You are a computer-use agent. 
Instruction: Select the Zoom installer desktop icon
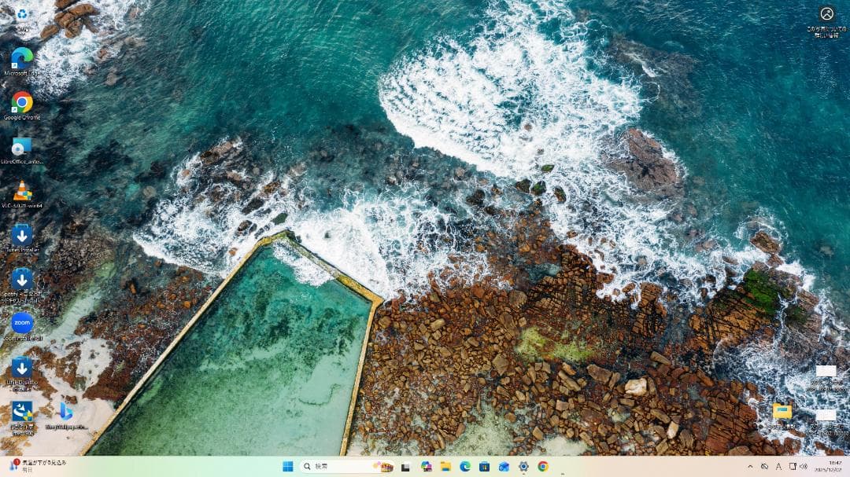(x=22, y=323)
